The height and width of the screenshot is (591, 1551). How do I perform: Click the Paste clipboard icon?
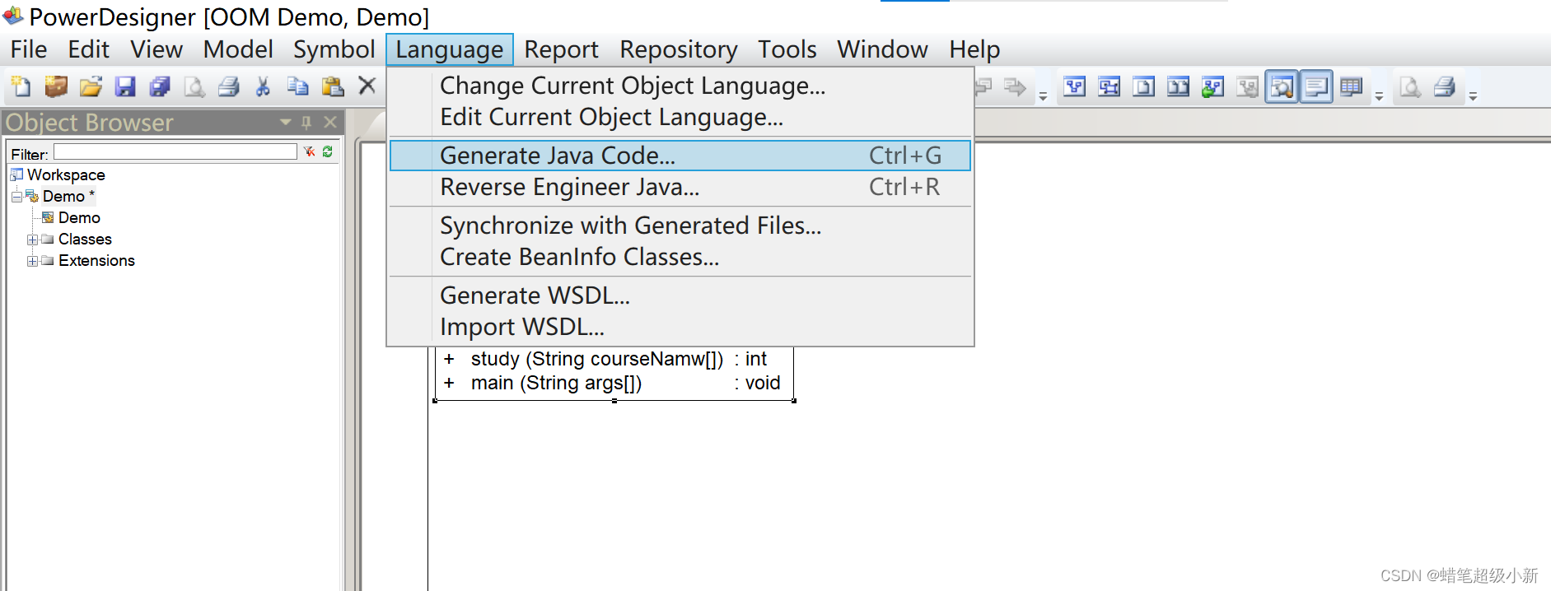click(333, 86)
